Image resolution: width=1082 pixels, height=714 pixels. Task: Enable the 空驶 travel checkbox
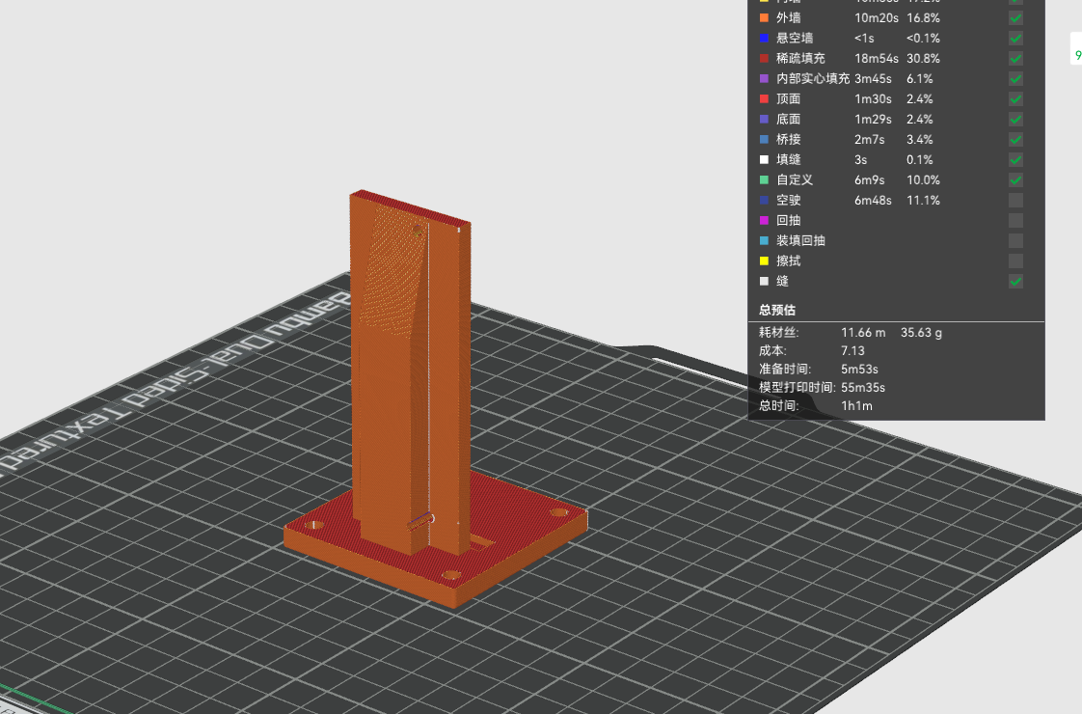point(1015,201)
